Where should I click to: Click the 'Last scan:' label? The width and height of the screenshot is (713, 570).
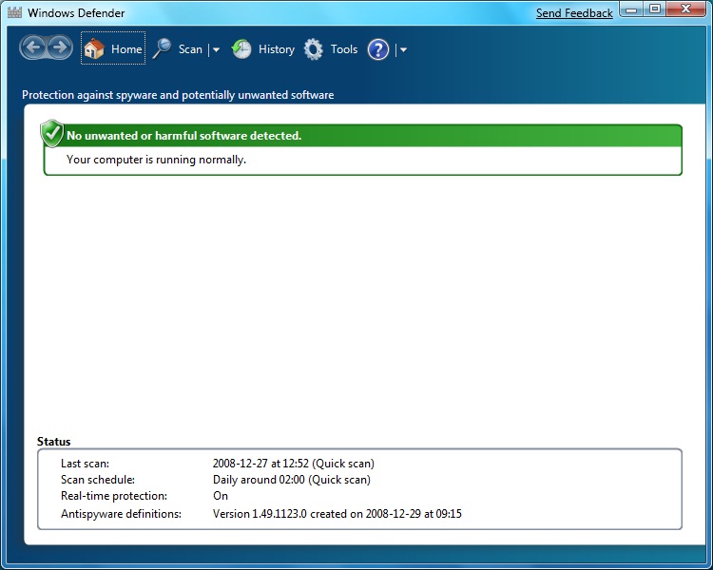[x=85, y=464]
